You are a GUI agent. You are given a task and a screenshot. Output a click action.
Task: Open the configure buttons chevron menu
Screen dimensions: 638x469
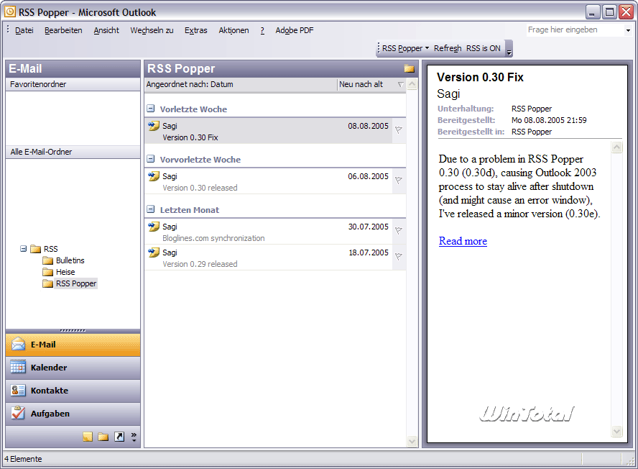(134, 437)
